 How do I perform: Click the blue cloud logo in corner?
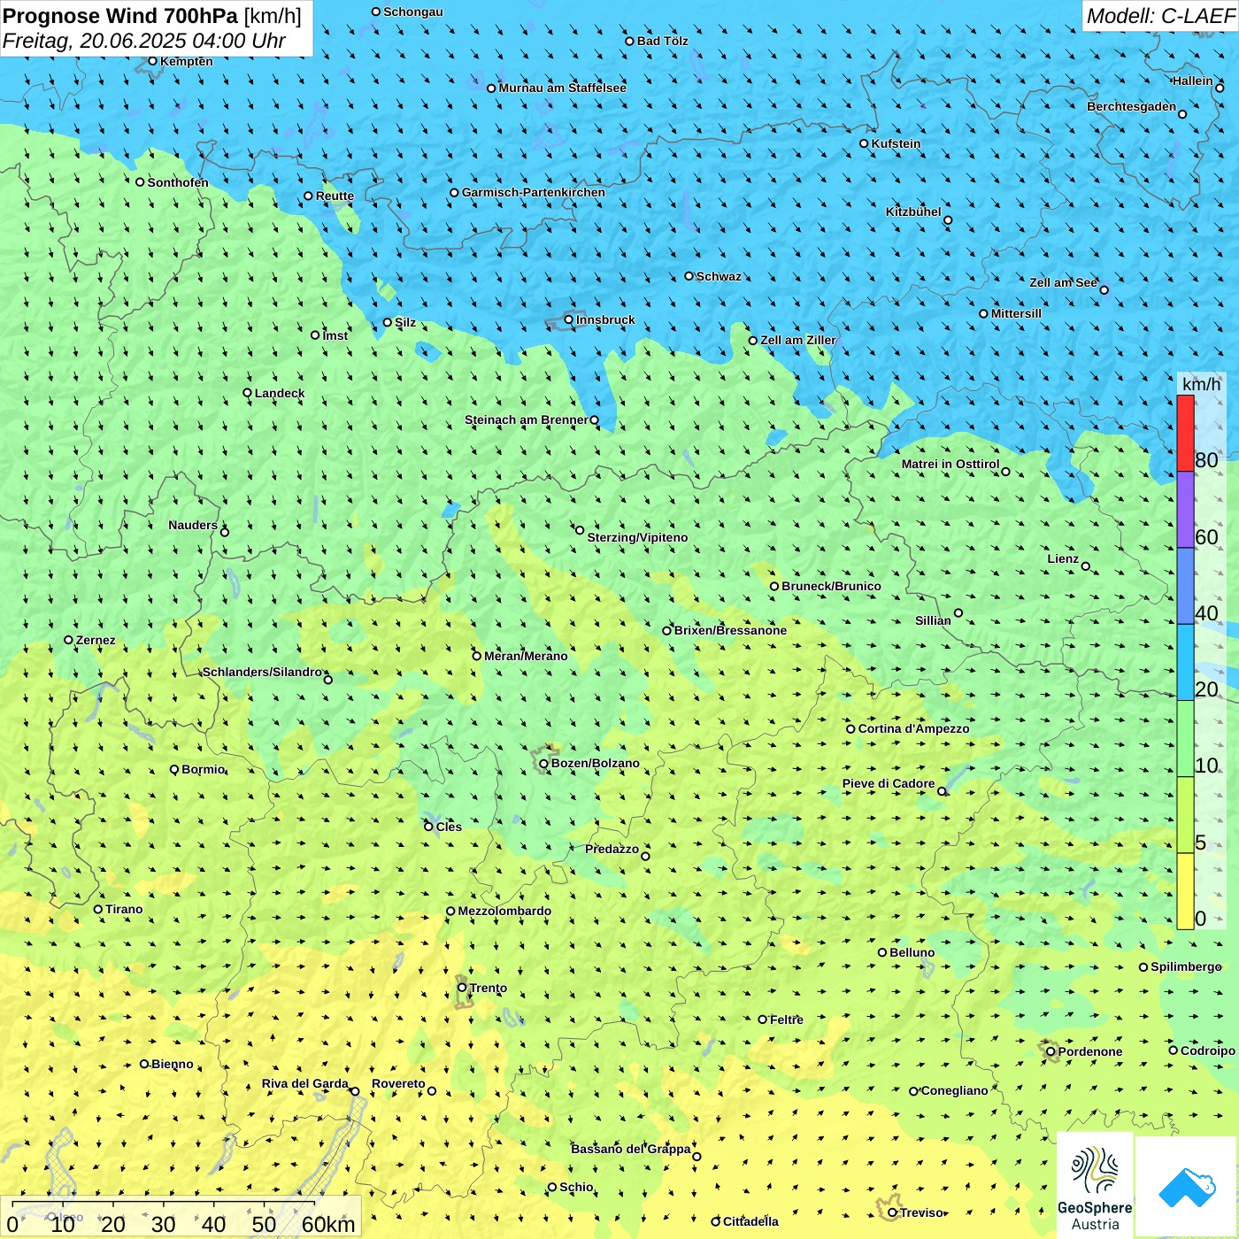pyautogui.click(x=1186, y=1187)
